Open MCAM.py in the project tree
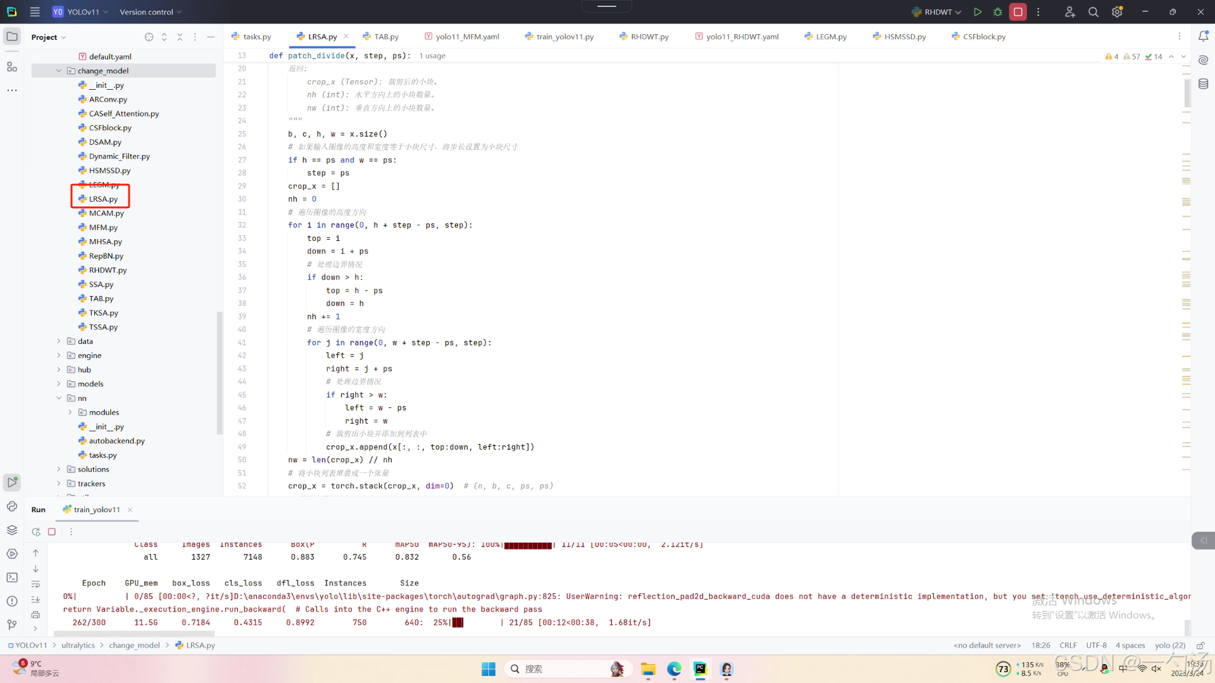1215x683 pixels. [x=106, y=213]
